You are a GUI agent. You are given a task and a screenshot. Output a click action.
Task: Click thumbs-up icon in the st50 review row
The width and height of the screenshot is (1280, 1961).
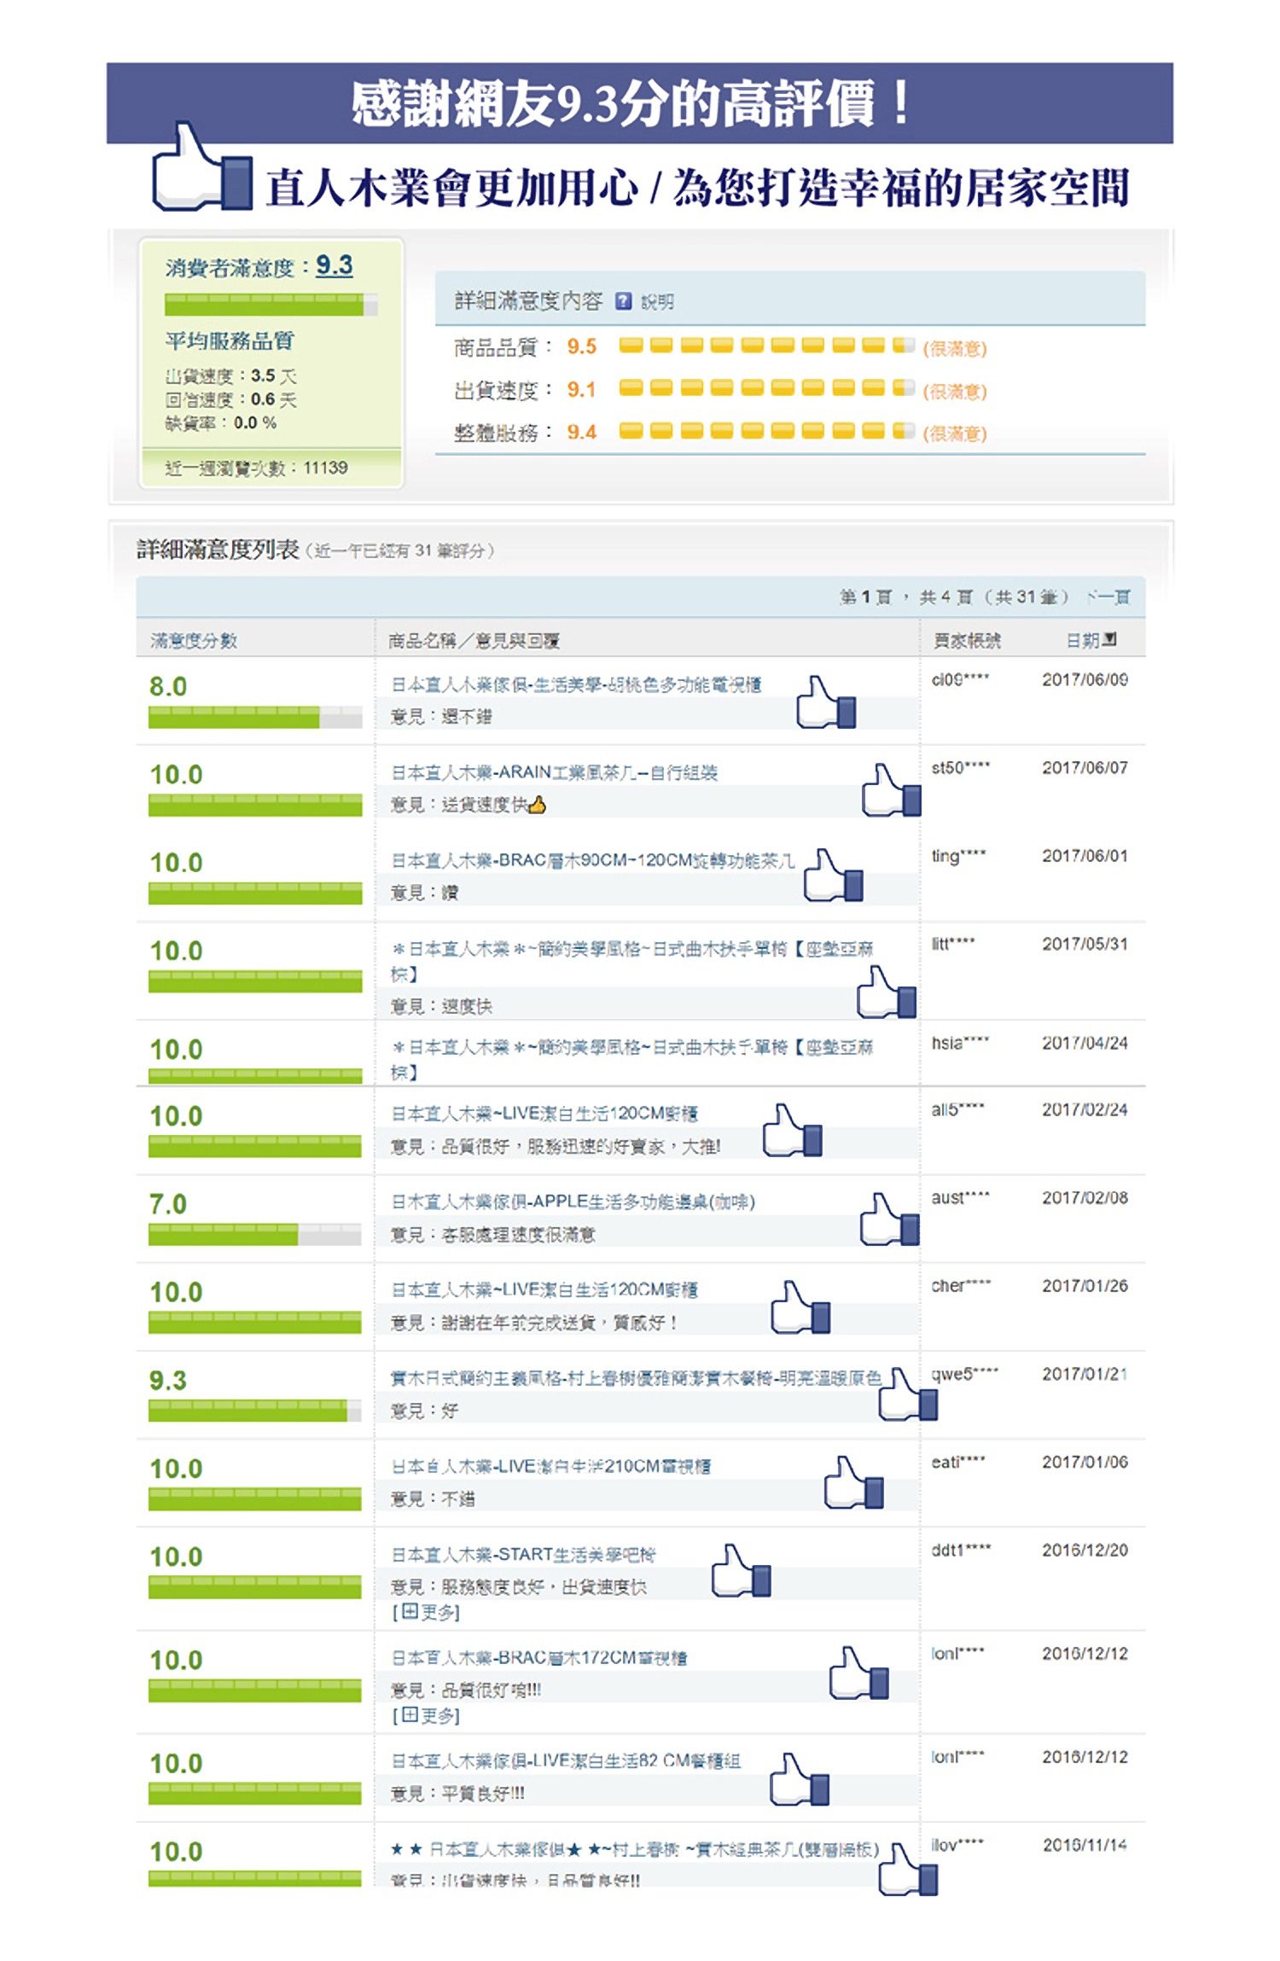891,790
